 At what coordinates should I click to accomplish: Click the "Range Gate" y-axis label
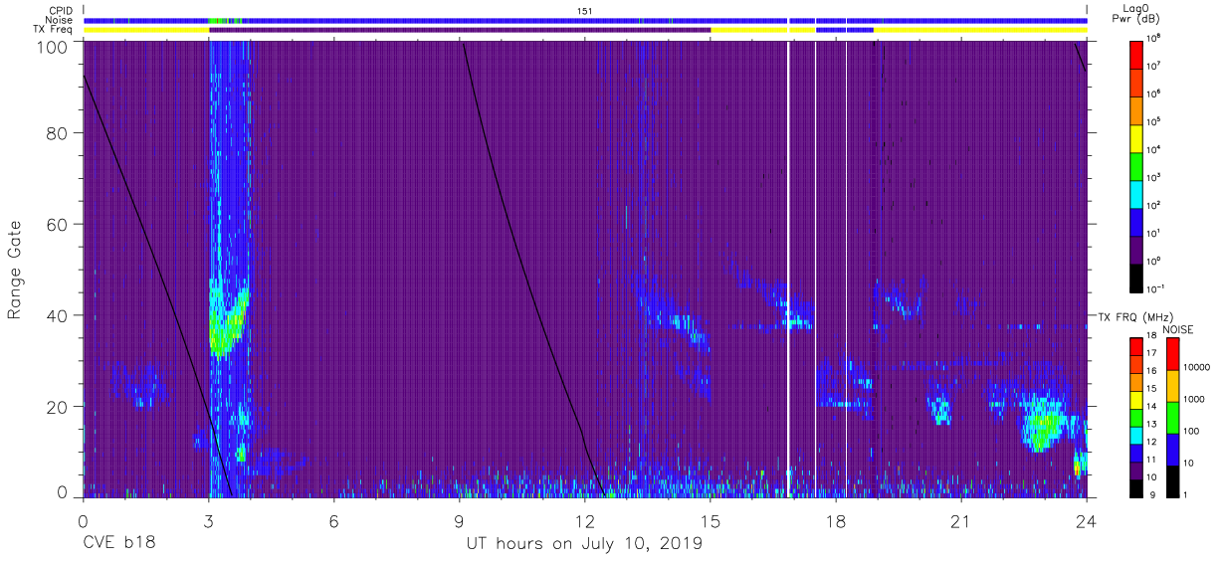pyautogui.click(x=16, y=270)
